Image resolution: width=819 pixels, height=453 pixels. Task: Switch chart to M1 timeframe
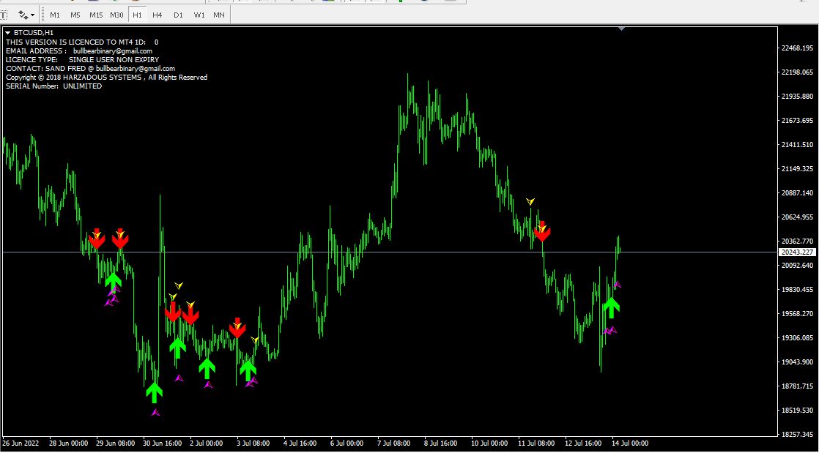(55, 15)
